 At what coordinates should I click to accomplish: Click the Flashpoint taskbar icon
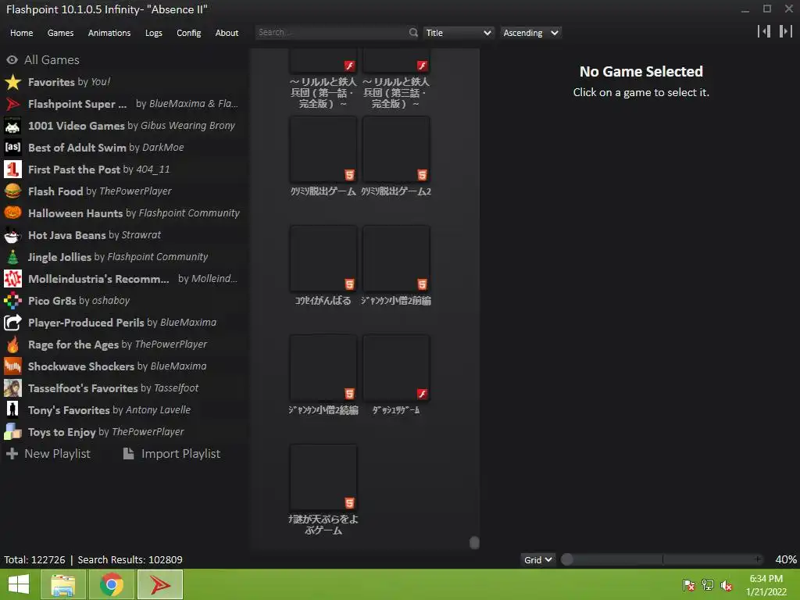(159, 584)
